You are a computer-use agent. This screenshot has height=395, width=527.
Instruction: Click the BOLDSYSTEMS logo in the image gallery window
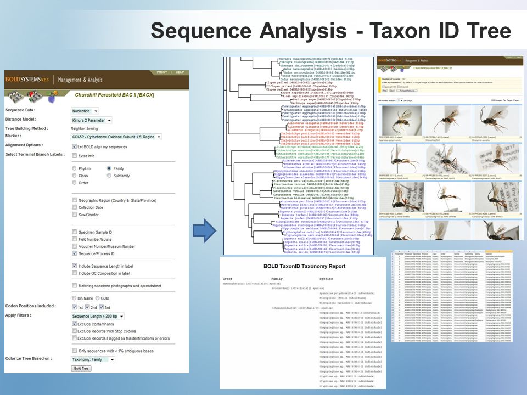(x=389, y=61)
